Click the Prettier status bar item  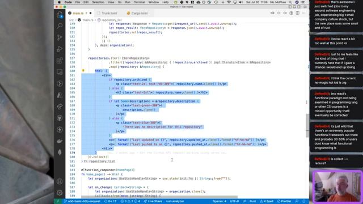pos(284,201)
